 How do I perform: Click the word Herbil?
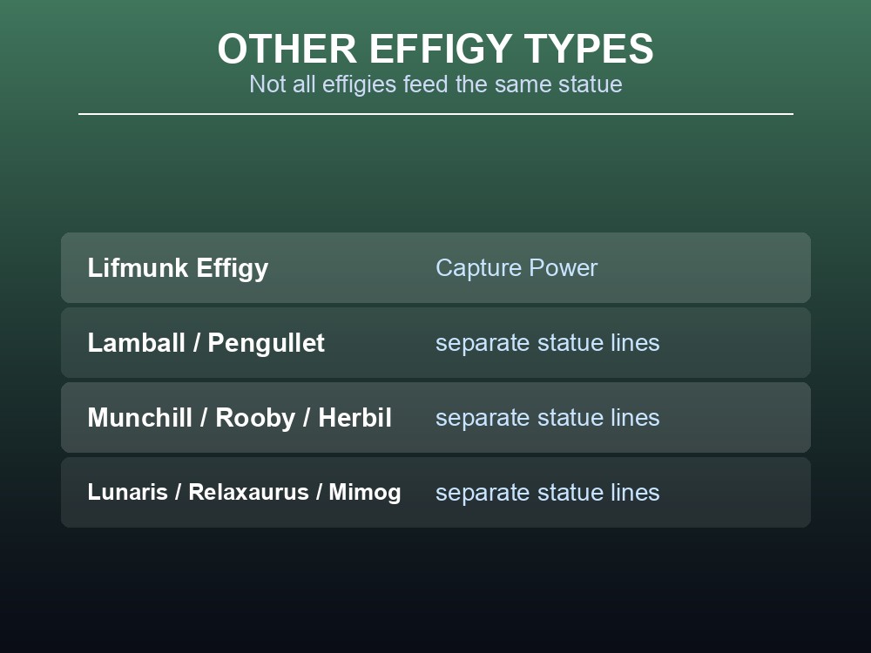[355, 418]
